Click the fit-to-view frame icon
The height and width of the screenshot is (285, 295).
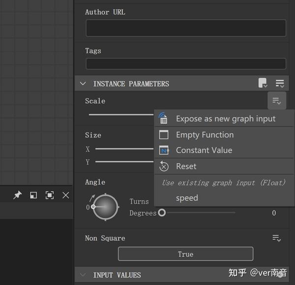[x=50, y=195]
